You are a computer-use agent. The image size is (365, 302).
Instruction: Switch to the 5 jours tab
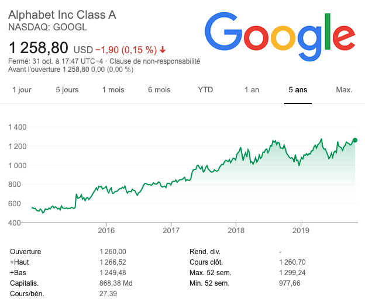point(67,90)
